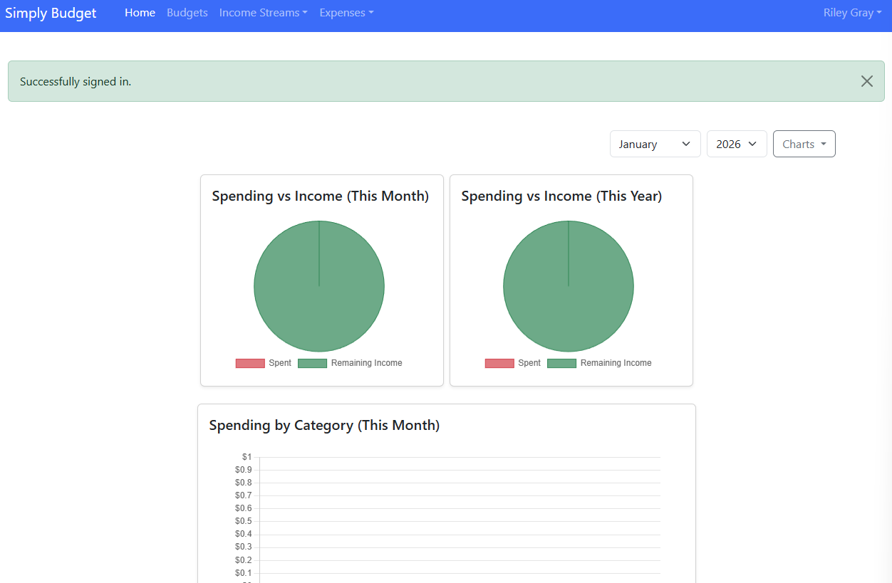Open the Riley Gray user menu
Screen dimensions: 892x583
[x=852, y=13]
